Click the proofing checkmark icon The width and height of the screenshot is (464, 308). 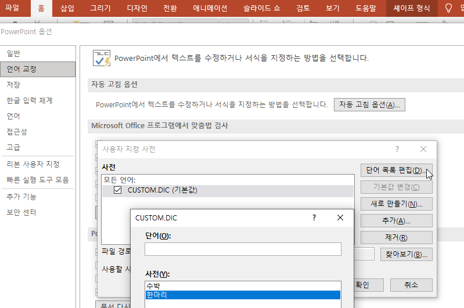[102, 58]
